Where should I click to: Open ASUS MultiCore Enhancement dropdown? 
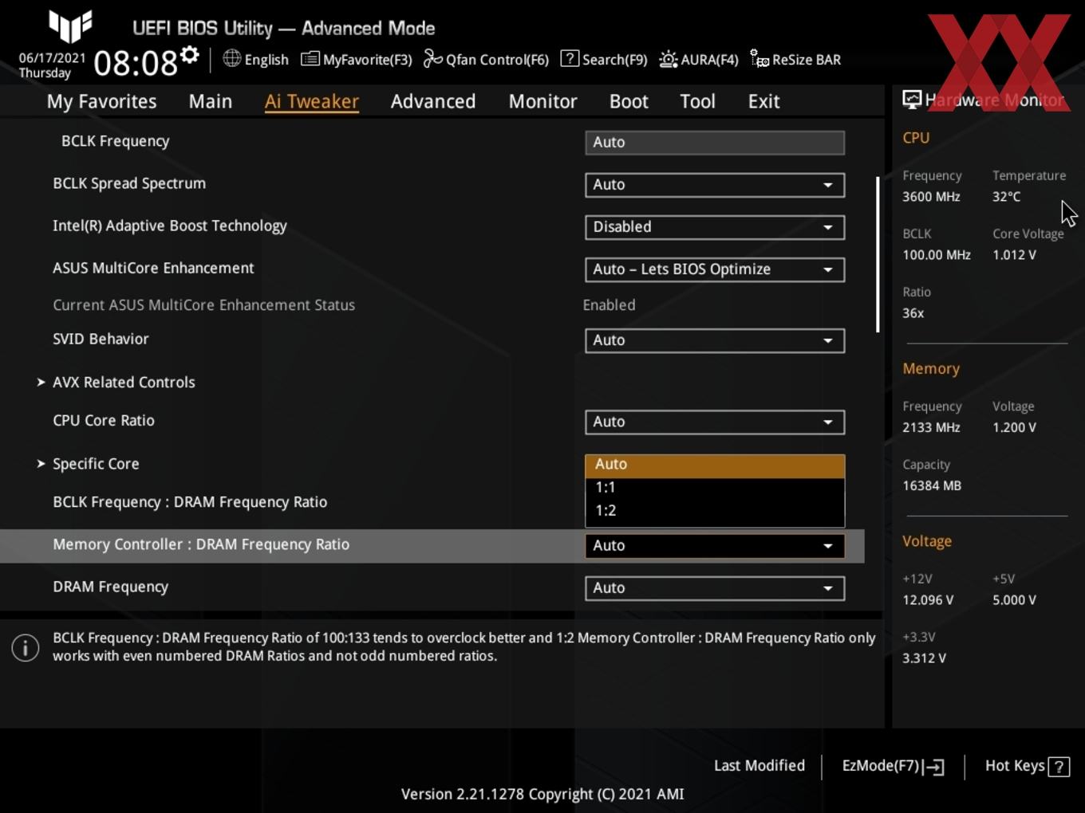click(x=715, y=269)
